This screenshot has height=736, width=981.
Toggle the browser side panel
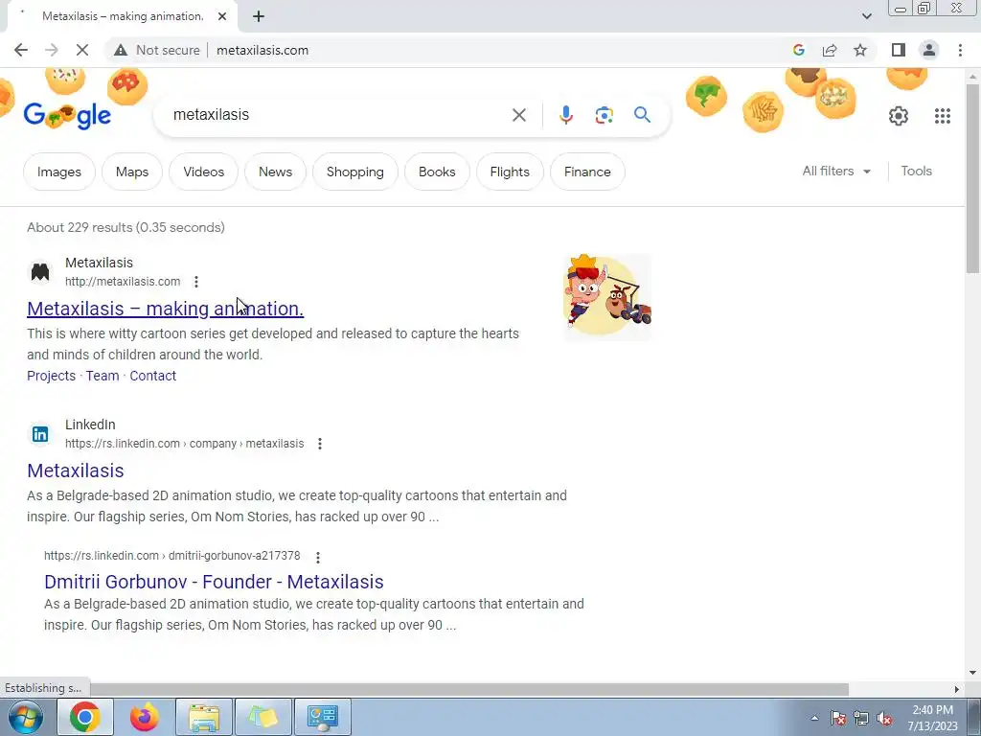tap(899, 50)
